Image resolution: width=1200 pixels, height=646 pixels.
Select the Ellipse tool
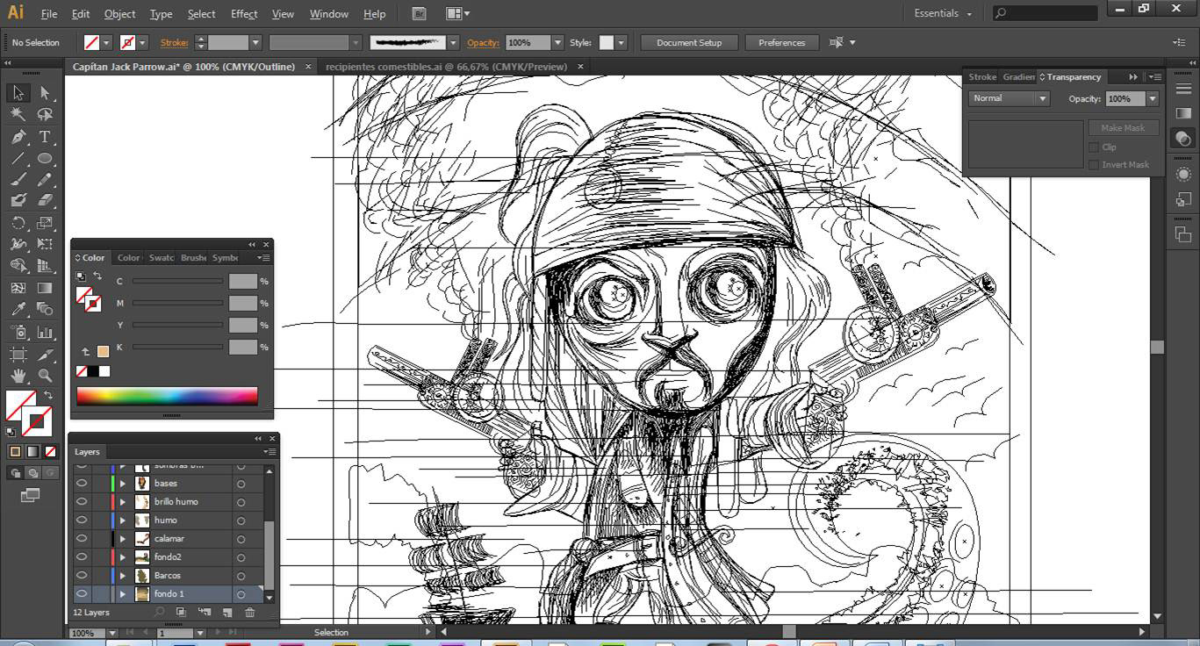45,159
